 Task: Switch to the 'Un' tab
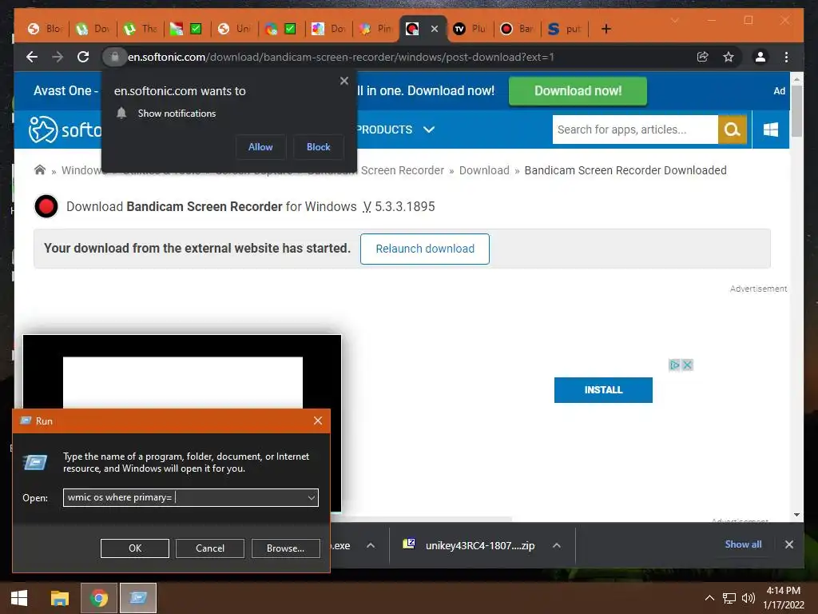tap(235, 29)
